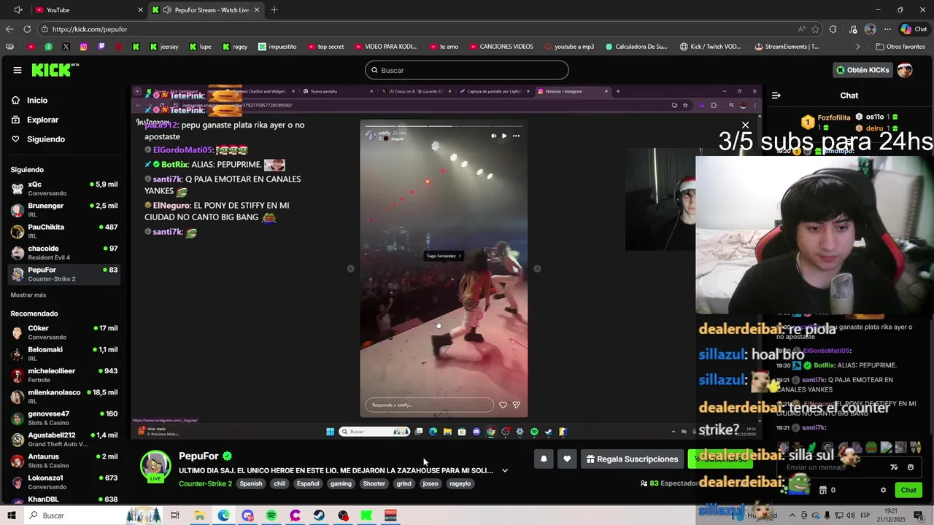
Task: Click the Windows Start button
Action: [11, 516]
